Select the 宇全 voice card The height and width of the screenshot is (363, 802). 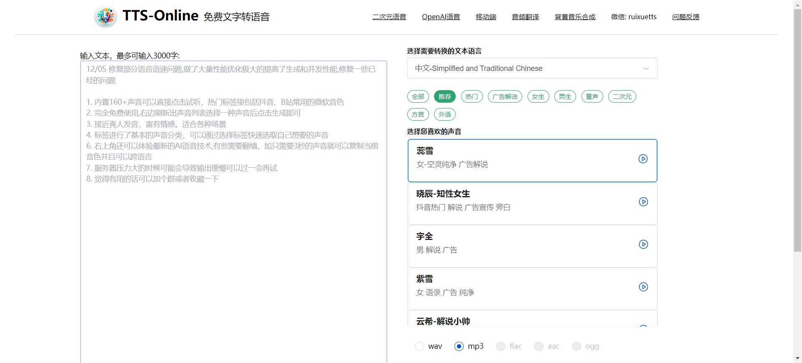[532, 246]
